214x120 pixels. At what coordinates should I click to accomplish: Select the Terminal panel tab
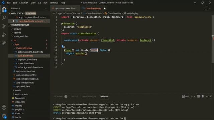tap(104, 96)
